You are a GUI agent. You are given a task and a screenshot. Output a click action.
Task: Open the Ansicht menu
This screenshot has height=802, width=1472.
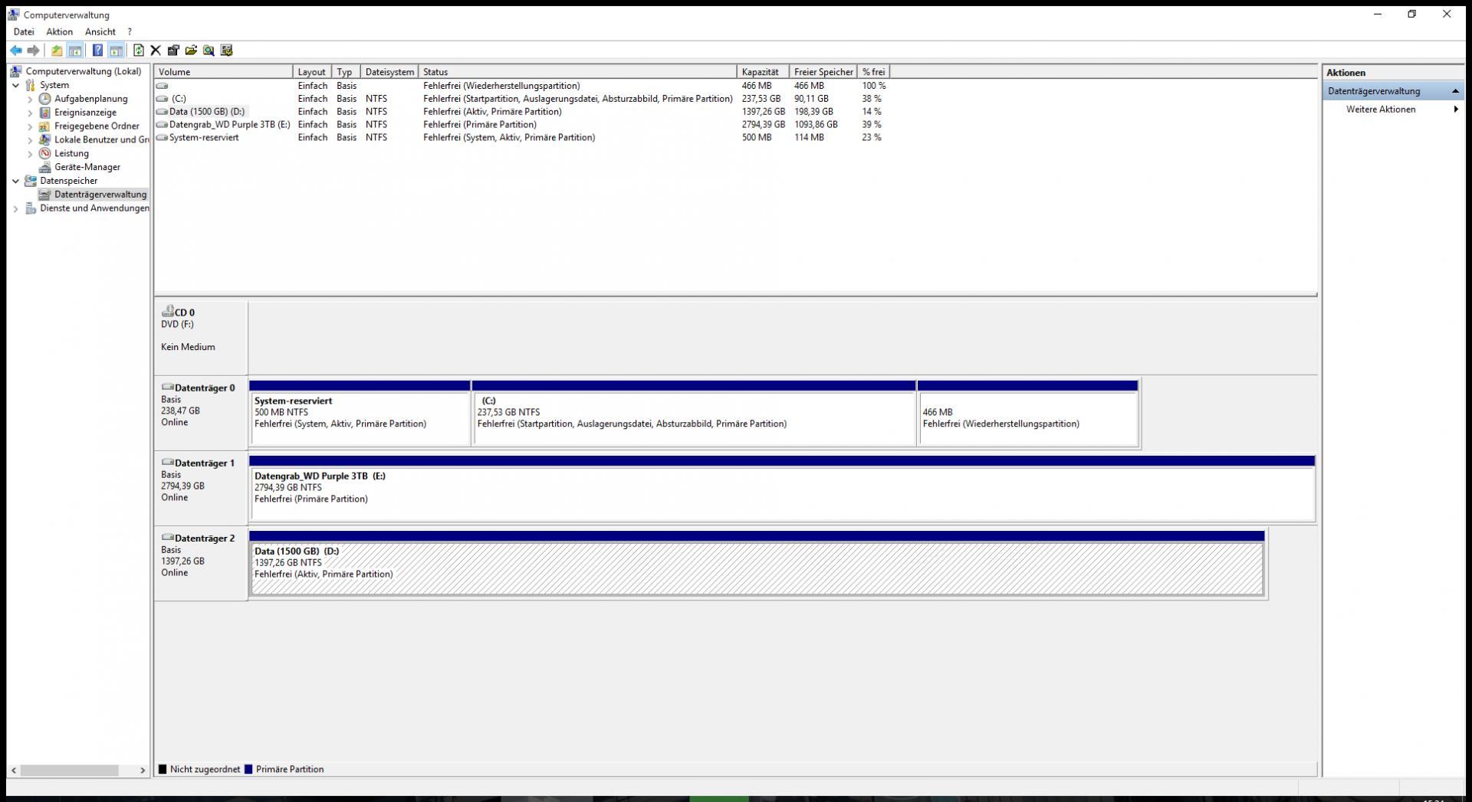[x=100, y=32]
